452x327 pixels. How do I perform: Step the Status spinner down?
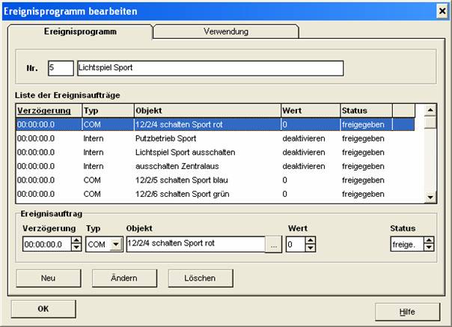(x=428, y=248)
